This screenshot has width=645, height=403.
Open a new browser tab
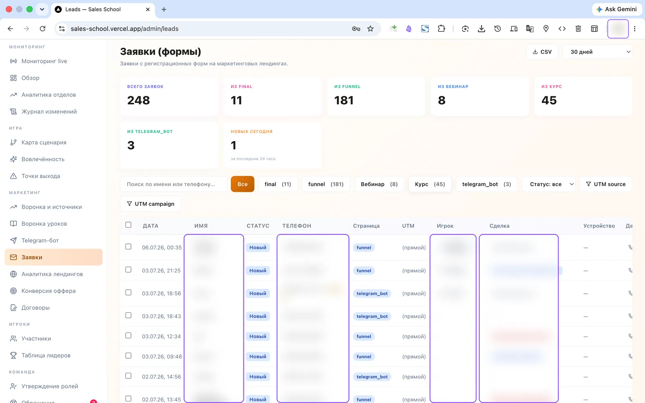(x=164, y=9)
